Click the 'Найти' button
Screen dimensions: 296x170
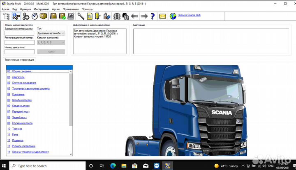tap(51, 52)
